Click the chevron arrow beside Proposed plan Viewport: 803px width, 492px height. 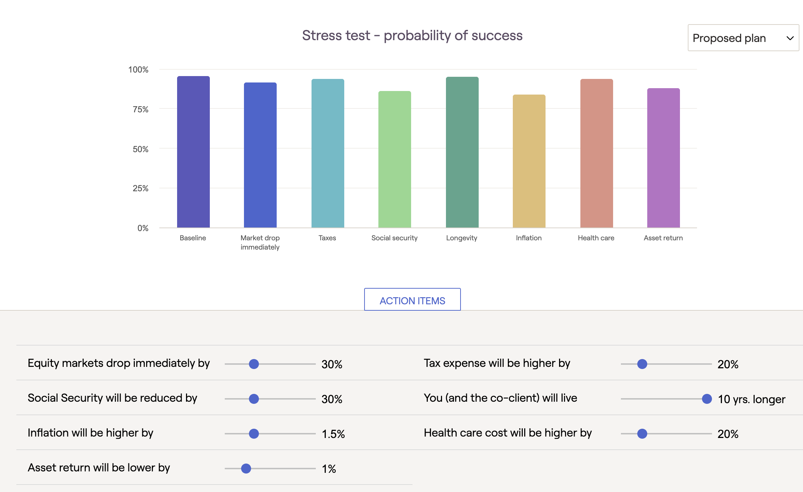point(790,38)
